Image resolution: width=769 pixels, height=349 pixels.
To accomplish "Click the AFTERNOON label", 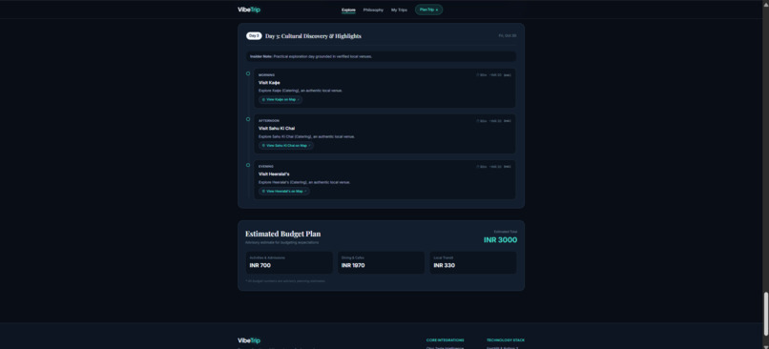I will 269,120.
